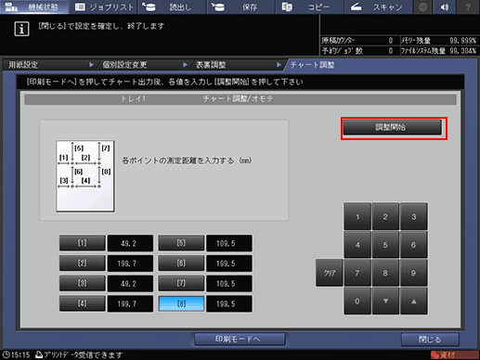Open the 機械状態 machine status tab
The height and width of the screenshot is (360, 480).
[x=34, y=6]
